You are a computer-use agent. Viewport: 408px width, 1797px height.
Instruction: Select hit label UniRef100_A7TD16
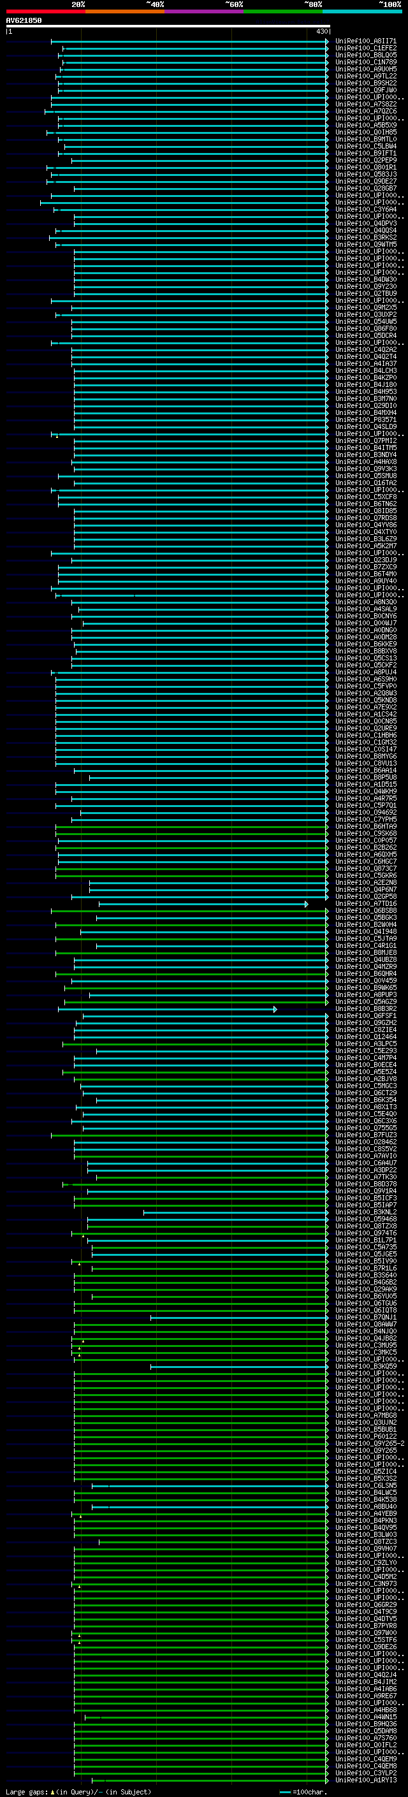pos(365,904)
